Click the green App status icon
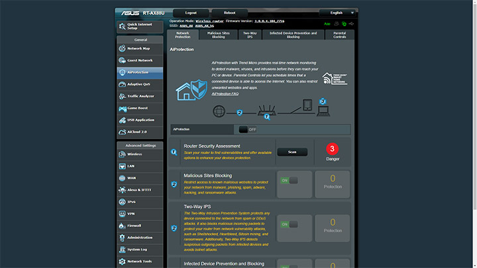The height and width of the screenshot is (268, 477). pyautogui.click(x=327, y=24)
